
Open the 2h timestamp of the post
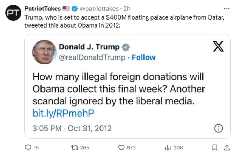(x=127, y=9)
